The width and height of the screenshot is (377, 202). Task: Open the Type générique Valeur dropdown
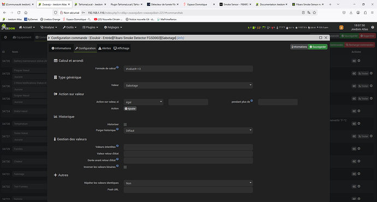point(188,85)
